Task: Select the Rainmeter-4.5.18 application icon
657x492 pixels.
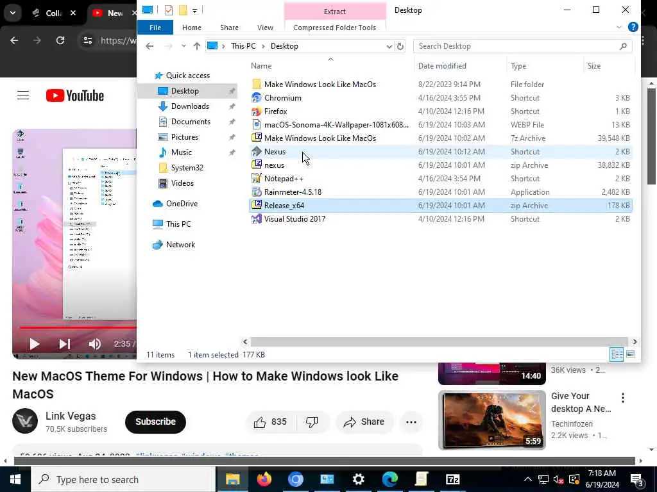Action: [257, 192]
